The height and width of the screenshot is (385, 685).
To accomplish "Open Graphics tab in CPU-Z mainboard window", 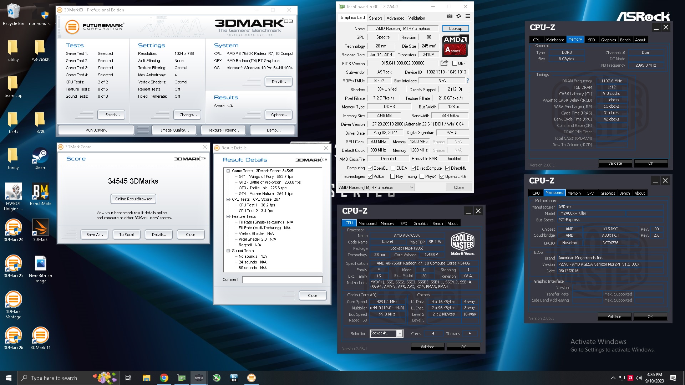I will pyautogui.click(x=608, y=193).
